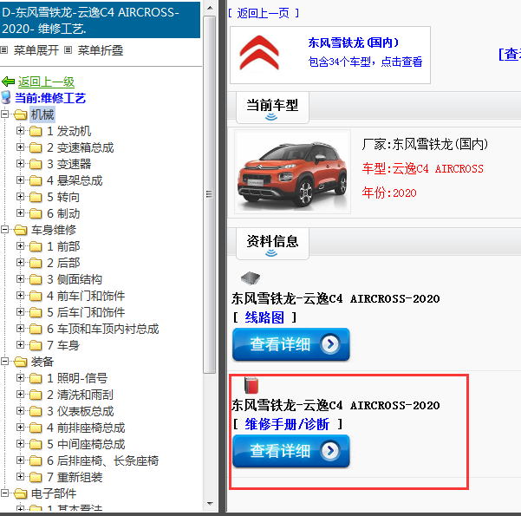Expand the 3 变速器 node

coord(20,164)
